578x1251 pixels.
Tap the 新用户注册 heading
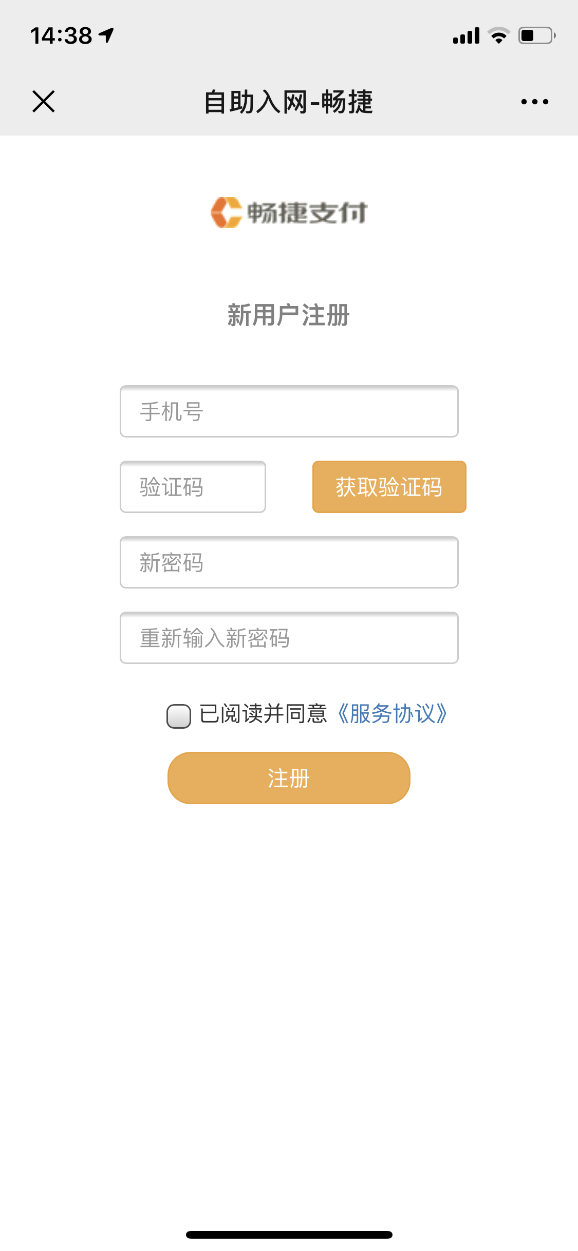(x=288, y=315)
